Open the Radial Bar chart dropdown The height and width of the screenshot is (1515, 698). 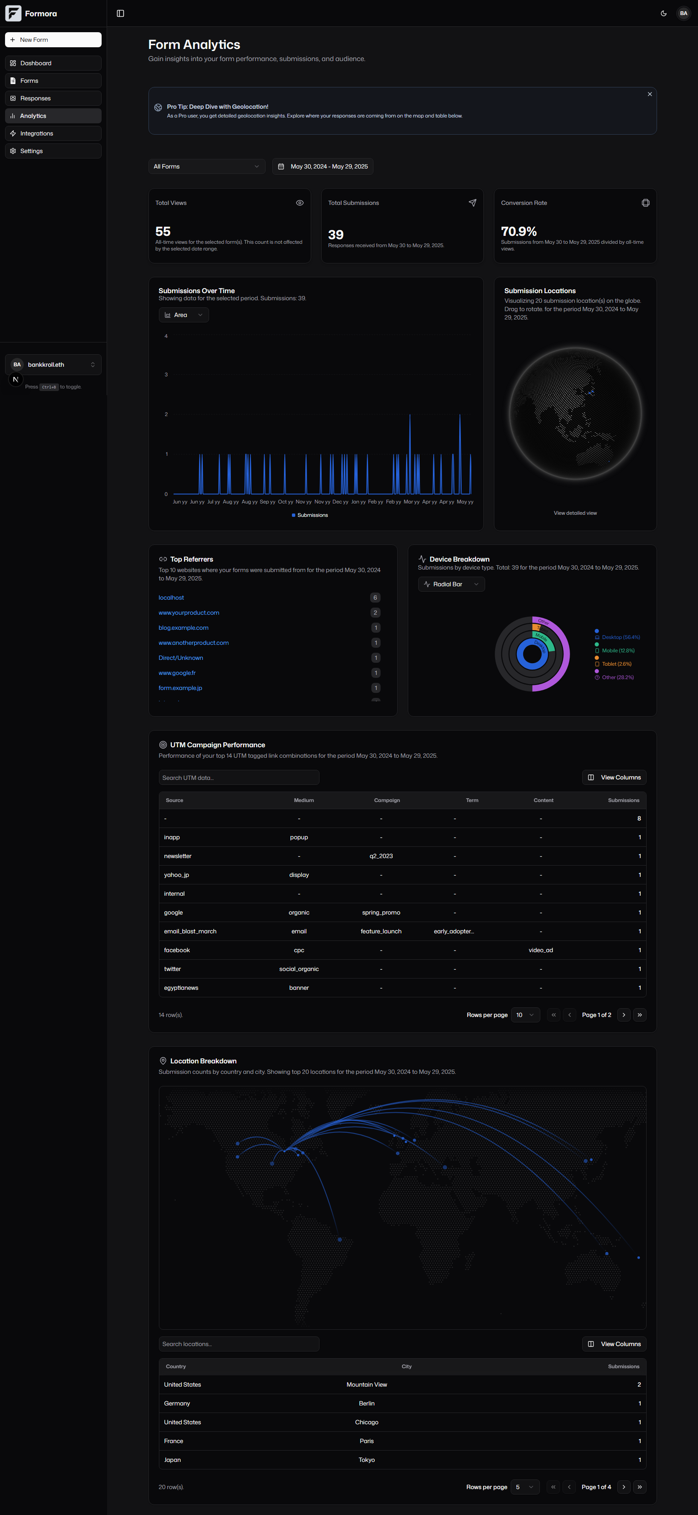point(451,584)
